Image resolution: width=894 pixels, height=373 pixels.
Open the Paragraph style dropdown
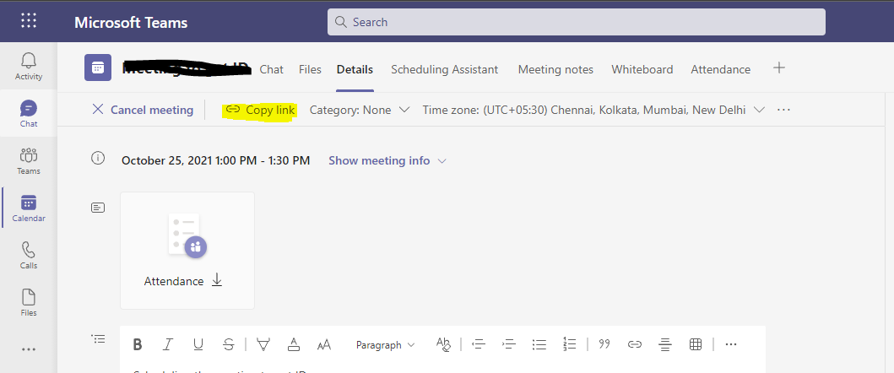[x=385, y=345]
